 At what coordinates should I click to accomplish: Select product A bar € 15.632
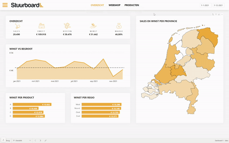tap(32, 104)
